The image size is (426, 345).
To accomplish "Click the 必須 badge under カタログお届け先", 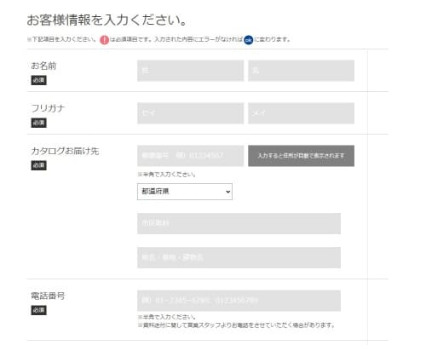I will click(38, 165).
